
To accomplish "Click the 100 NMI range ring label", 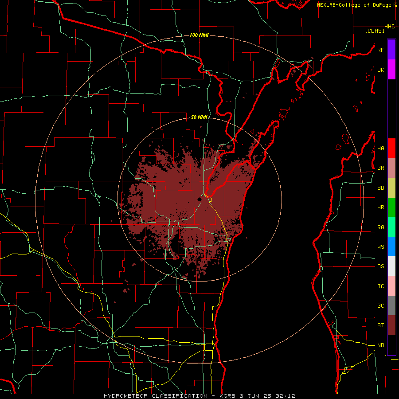I will tap(199, 35).
